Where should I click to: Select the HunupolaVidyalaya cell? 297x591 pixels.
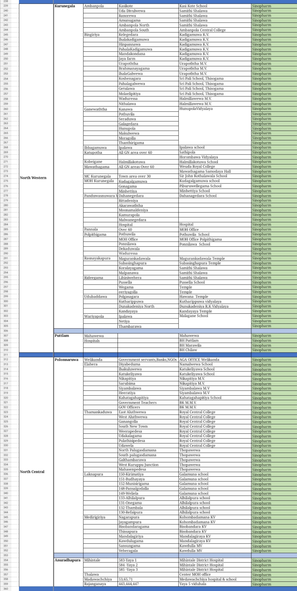pos(215,126)
